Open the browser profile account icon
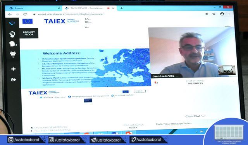The height and width of the screenshot is (145, 248). (222, 14)
